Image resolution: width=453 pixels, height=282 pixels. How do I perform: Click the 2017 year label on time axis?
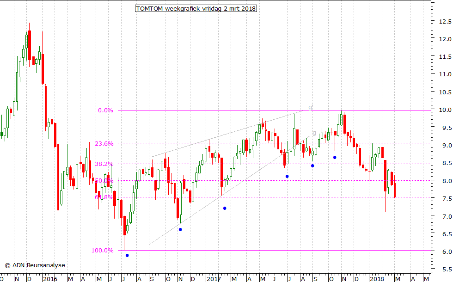(214, 279)
